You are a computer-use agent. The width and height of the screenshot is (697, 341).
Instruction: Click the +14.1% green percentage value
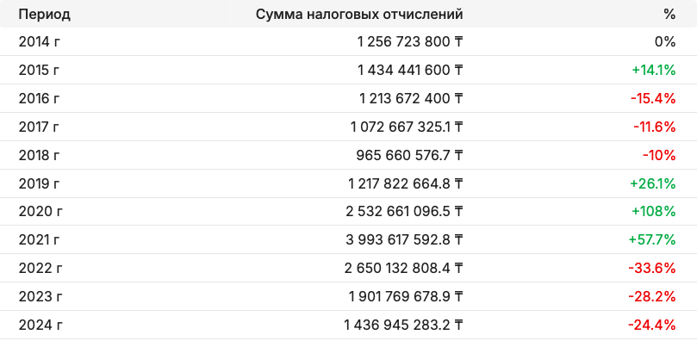coord(653,70)
